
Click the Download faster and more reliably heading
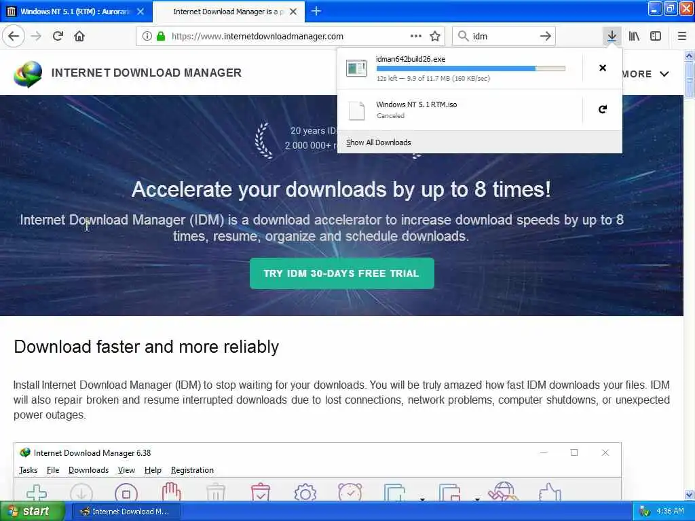[147, 347]
